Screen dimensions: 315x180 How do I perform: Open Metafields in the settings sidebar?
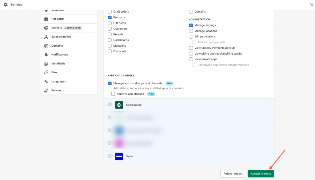58,63
